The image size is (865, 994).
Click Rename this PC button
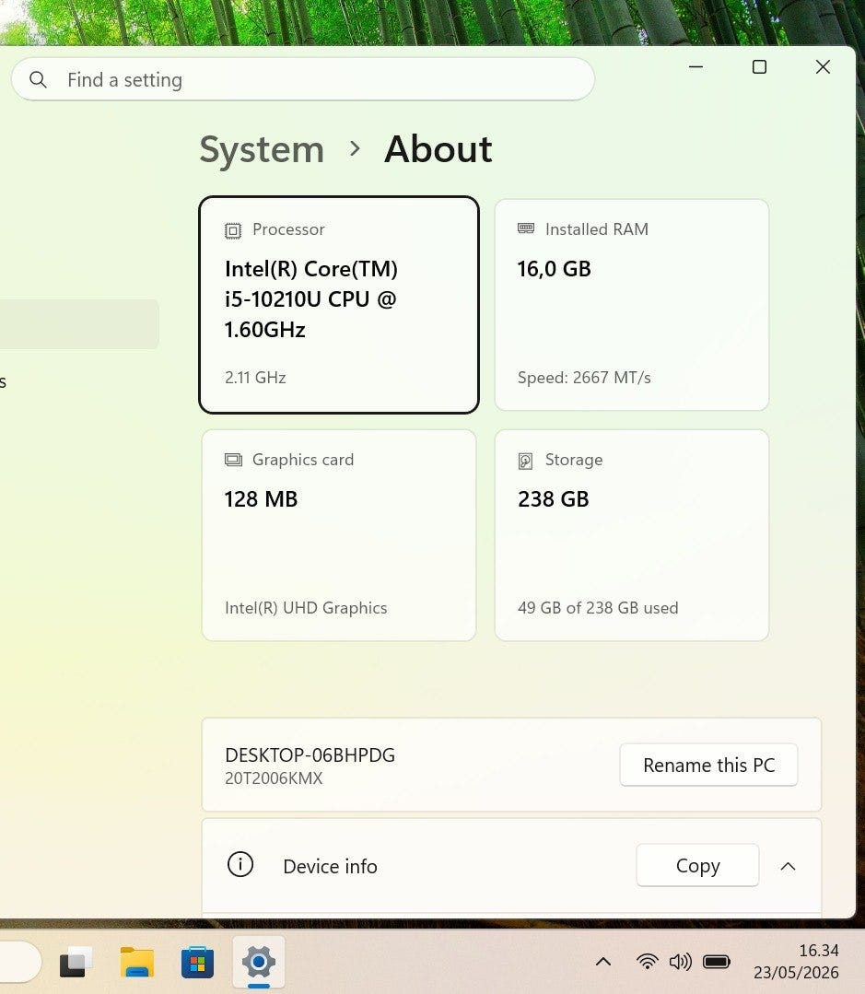(x=708, y=766)
